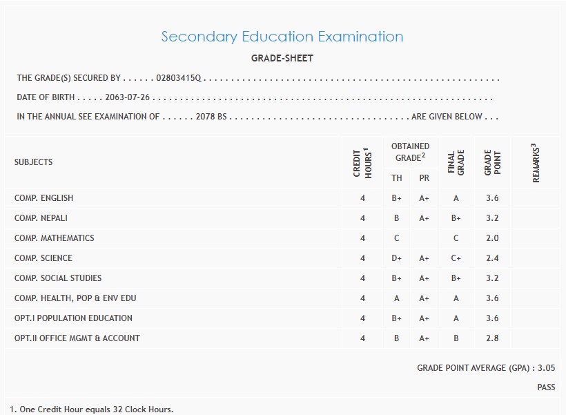566x415 pixels.
Task: Click COMP. SOCIAL STUDIES grade point 3.2
Action: pos(492,278)
